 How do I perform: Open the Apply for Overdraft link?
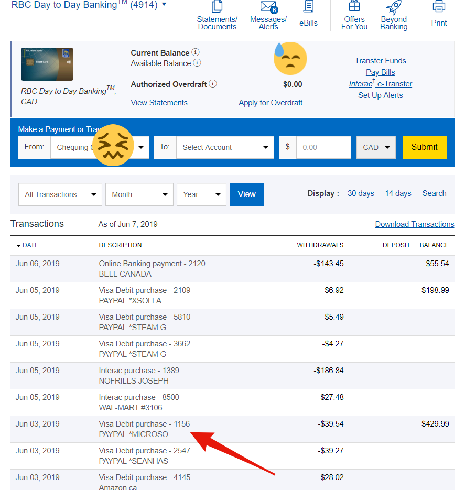[x=271, y=103]
